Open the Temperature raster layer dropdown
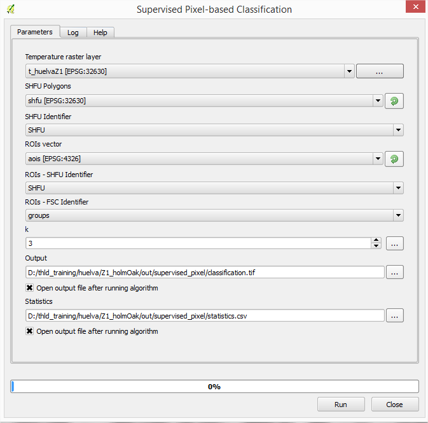The width and height of the screenshot is (428, 423). coord(349,71)
